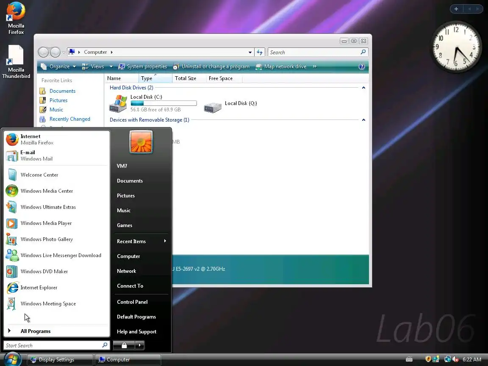Image resolution: width=488 pixels, height=366 pixels.
Task: Click the network tray icon
Action: click(x=447, y=359)
